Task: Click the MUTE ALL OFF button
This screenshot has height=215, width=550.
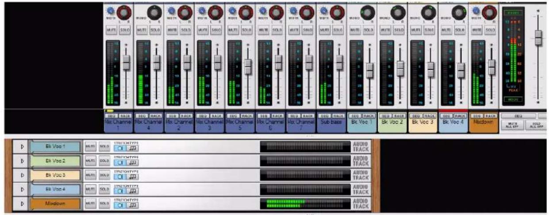Action: [512, 125]
